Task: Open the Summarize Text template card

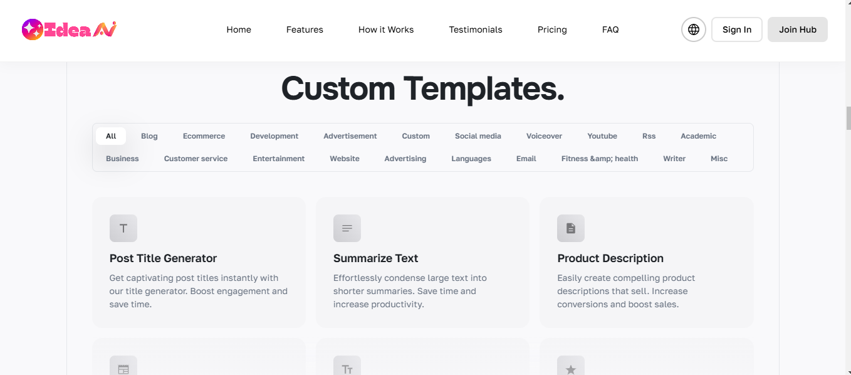Action: (422, 262)
